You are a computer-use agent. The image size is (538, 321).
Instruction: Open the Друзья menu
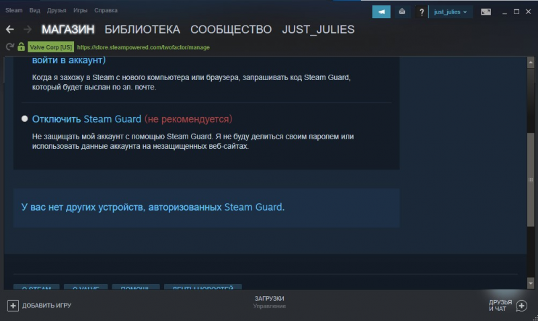[56, 10]
